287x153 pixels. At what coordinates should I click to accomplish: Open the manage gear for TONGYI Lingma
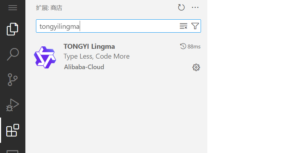pos(196,67)
